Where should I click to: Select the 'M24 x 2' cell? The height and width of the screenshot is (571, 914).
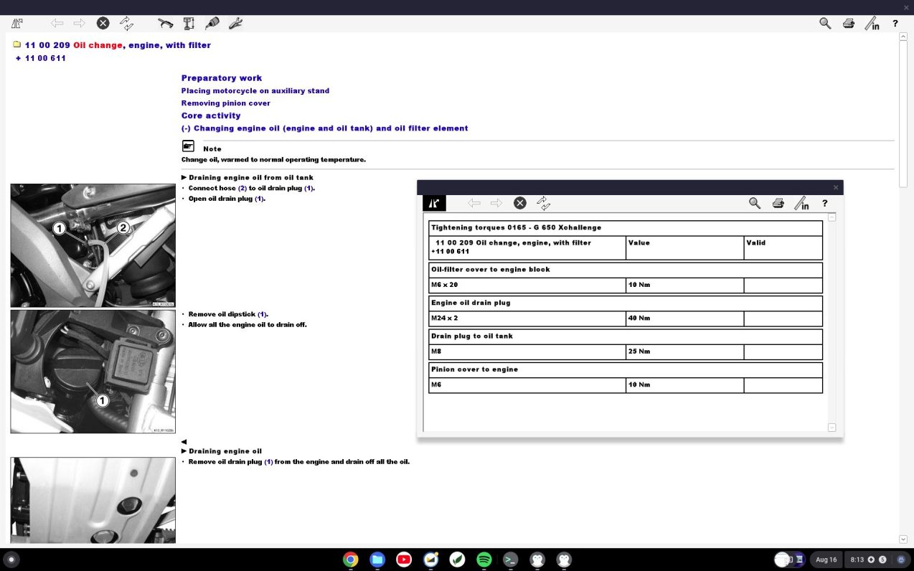(x=527, y=318)
